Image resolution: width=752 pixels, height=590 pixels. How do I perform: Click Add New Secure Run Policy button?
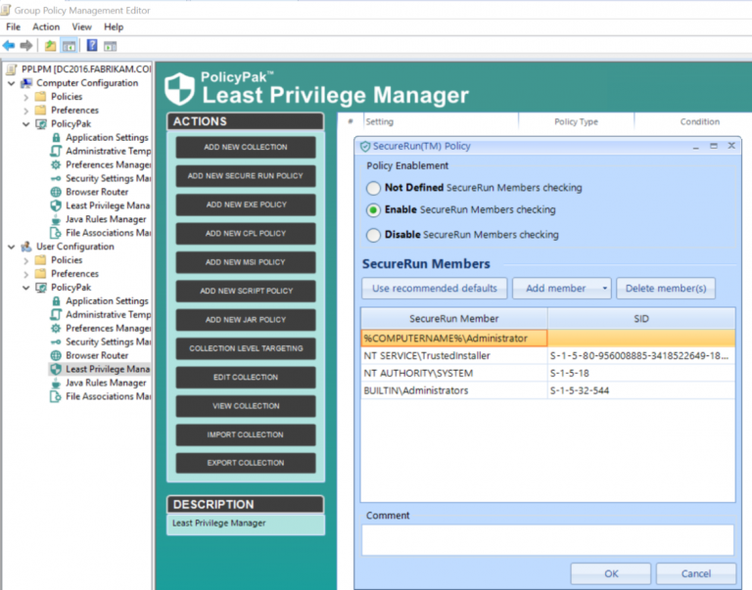246,176
